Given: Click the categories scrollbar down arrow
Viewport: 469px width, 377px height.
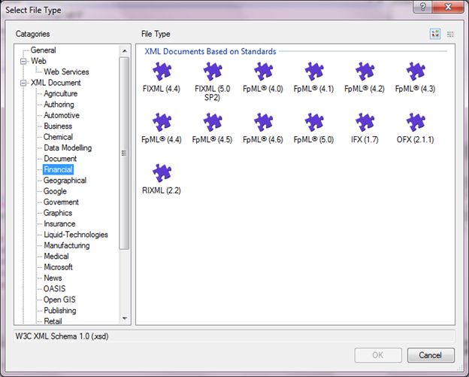Looking at the screenshot, I should pos(125,318).
